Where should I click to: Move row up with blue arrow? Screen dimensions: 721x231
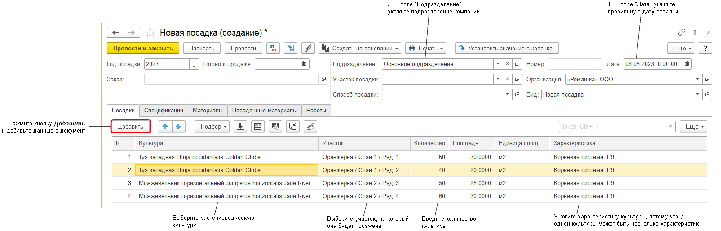click(x=165, y=126)
